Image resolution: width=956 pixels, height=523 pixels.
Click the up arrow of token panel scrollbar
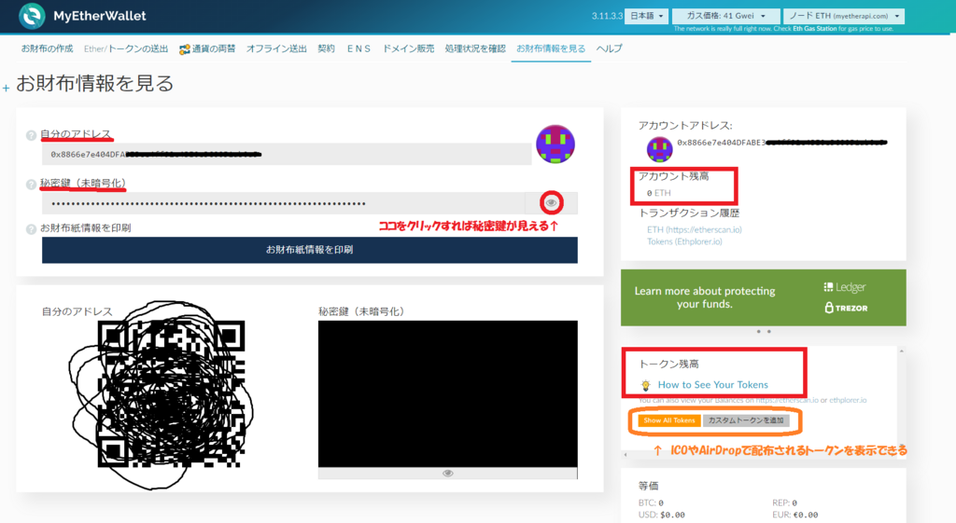click(901, 351)
